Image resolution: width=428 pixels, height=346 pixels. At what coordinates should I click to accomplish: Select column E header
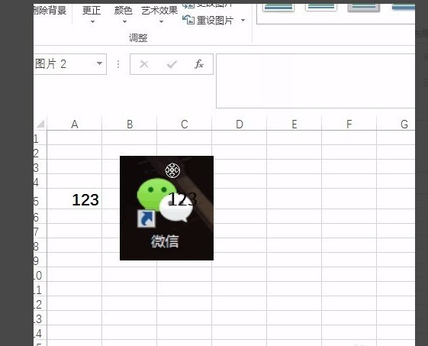(294, 124)
